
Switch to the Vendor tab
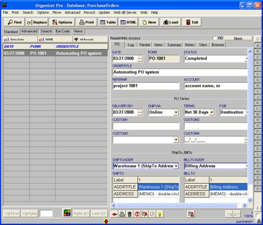click(x=145, y=45)
